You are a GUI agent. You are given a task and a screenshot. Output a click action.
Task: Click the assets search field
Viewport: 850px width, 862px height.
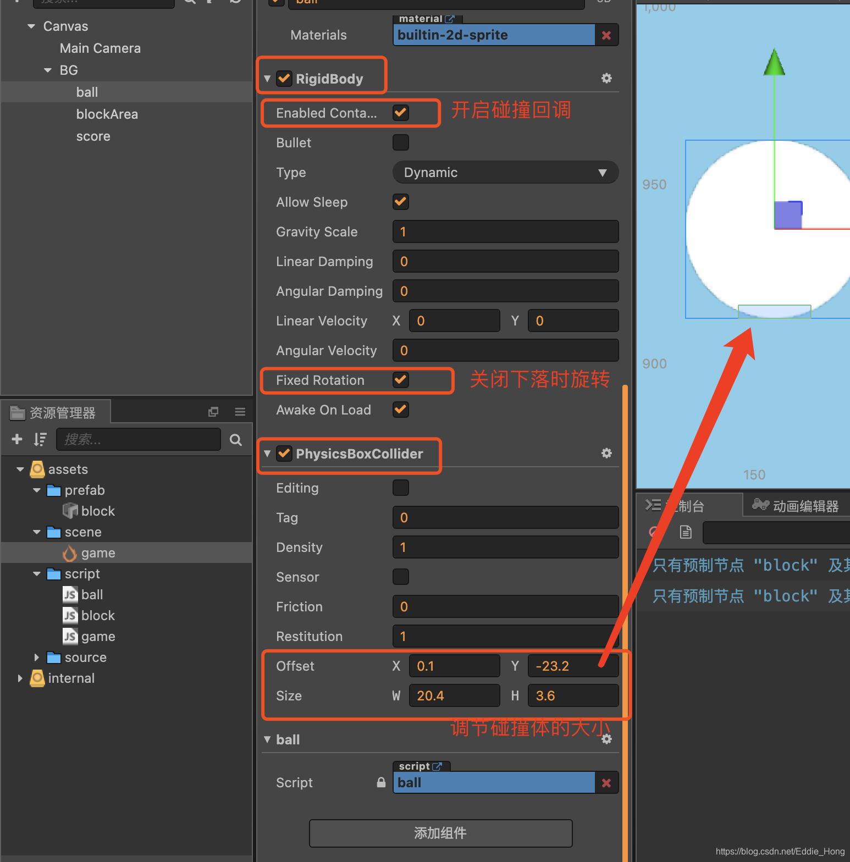tap(138, 440)
